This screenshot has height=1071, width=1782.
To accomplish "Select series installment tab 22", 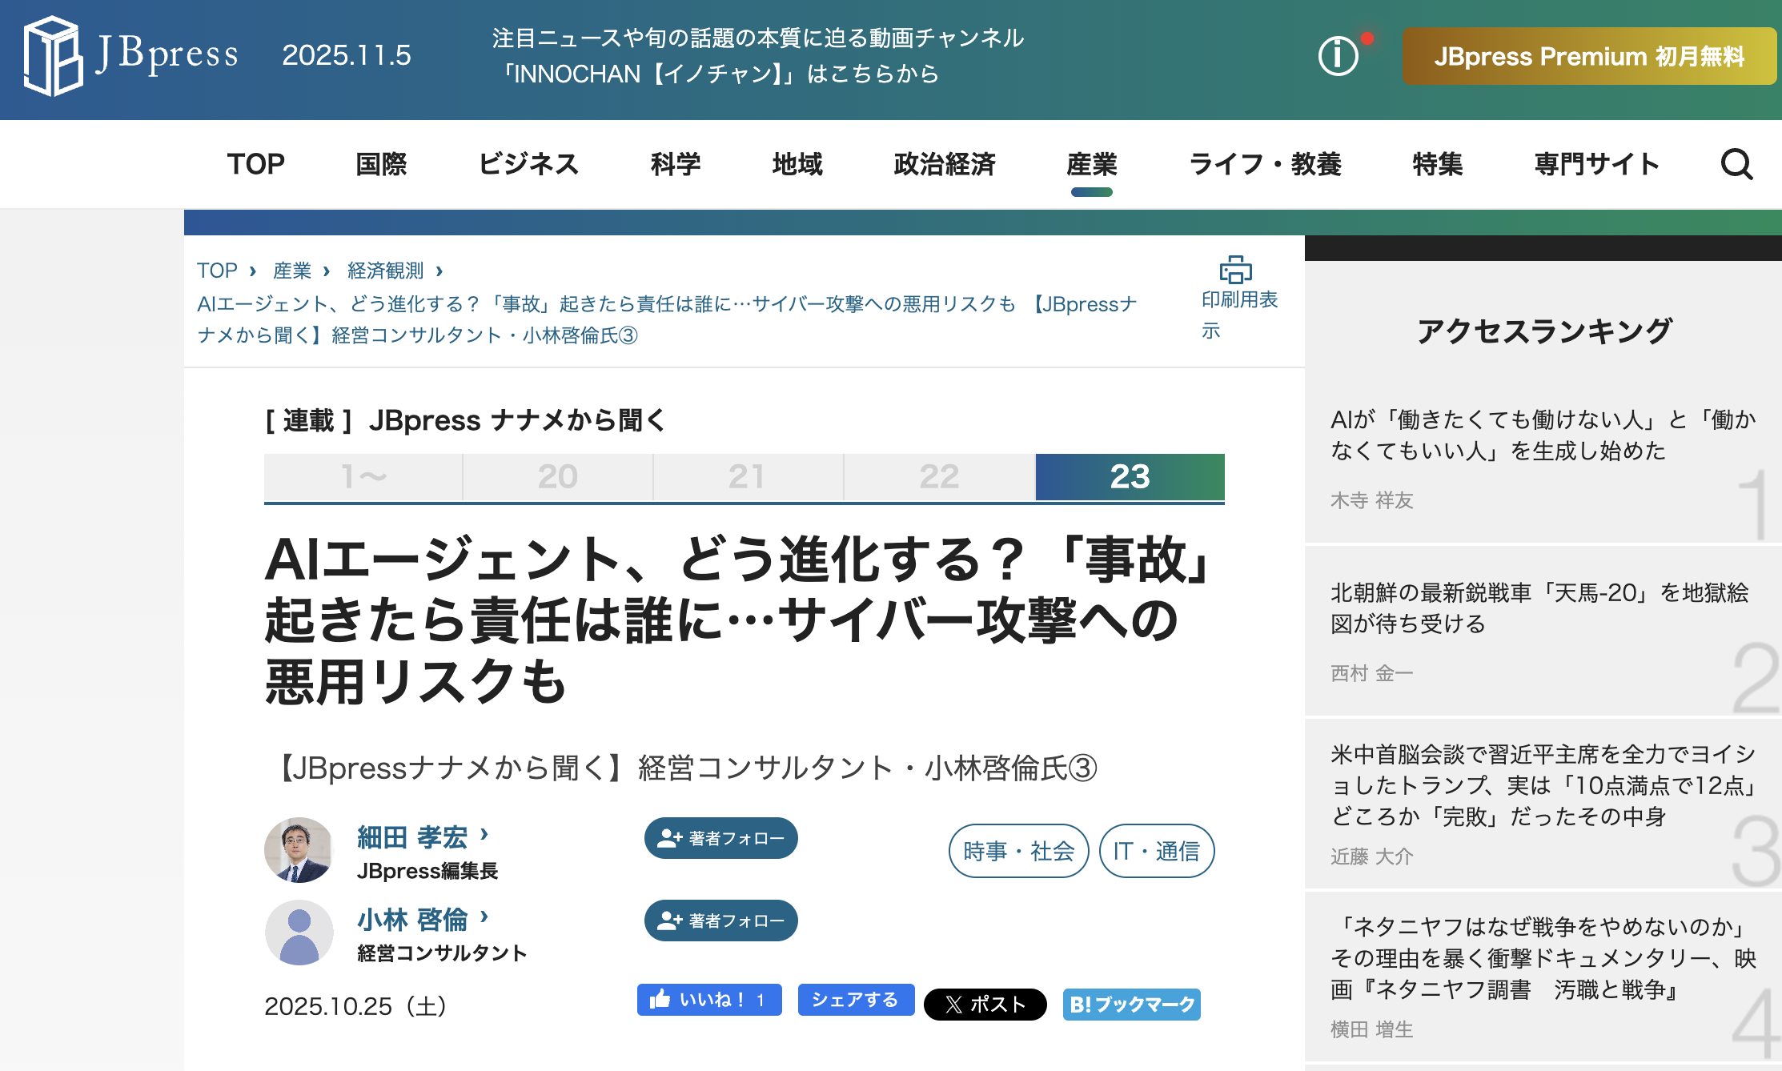I will 938,477.
